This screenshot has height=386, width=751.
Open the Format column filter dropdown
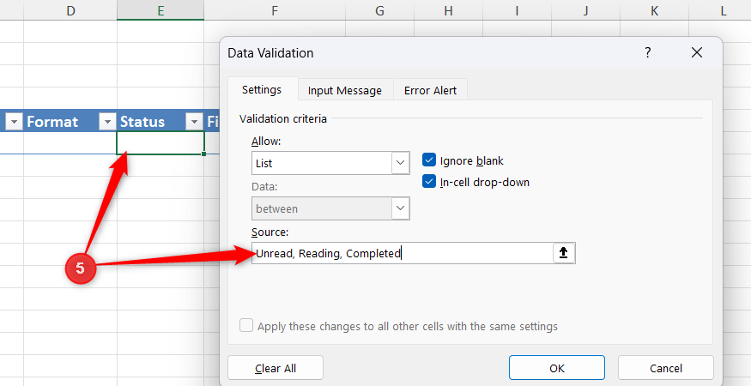107,122
